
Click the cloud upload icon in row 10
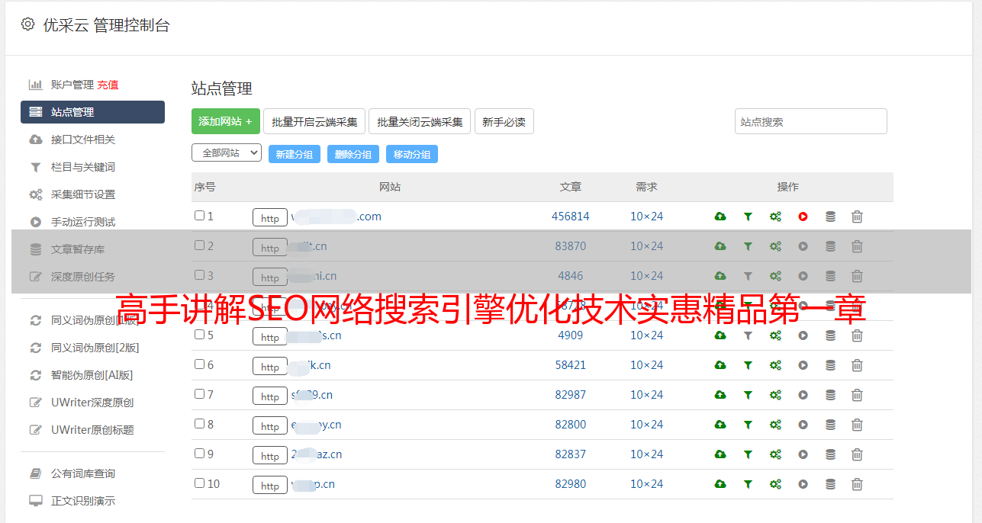coord(720,484)
